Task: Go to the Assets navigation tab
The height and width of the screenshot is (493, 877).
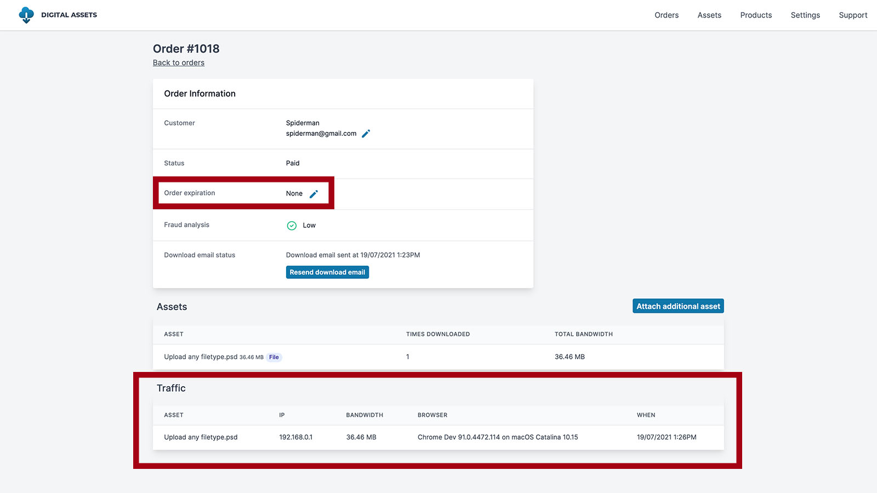Action: [x=709, y=15]
